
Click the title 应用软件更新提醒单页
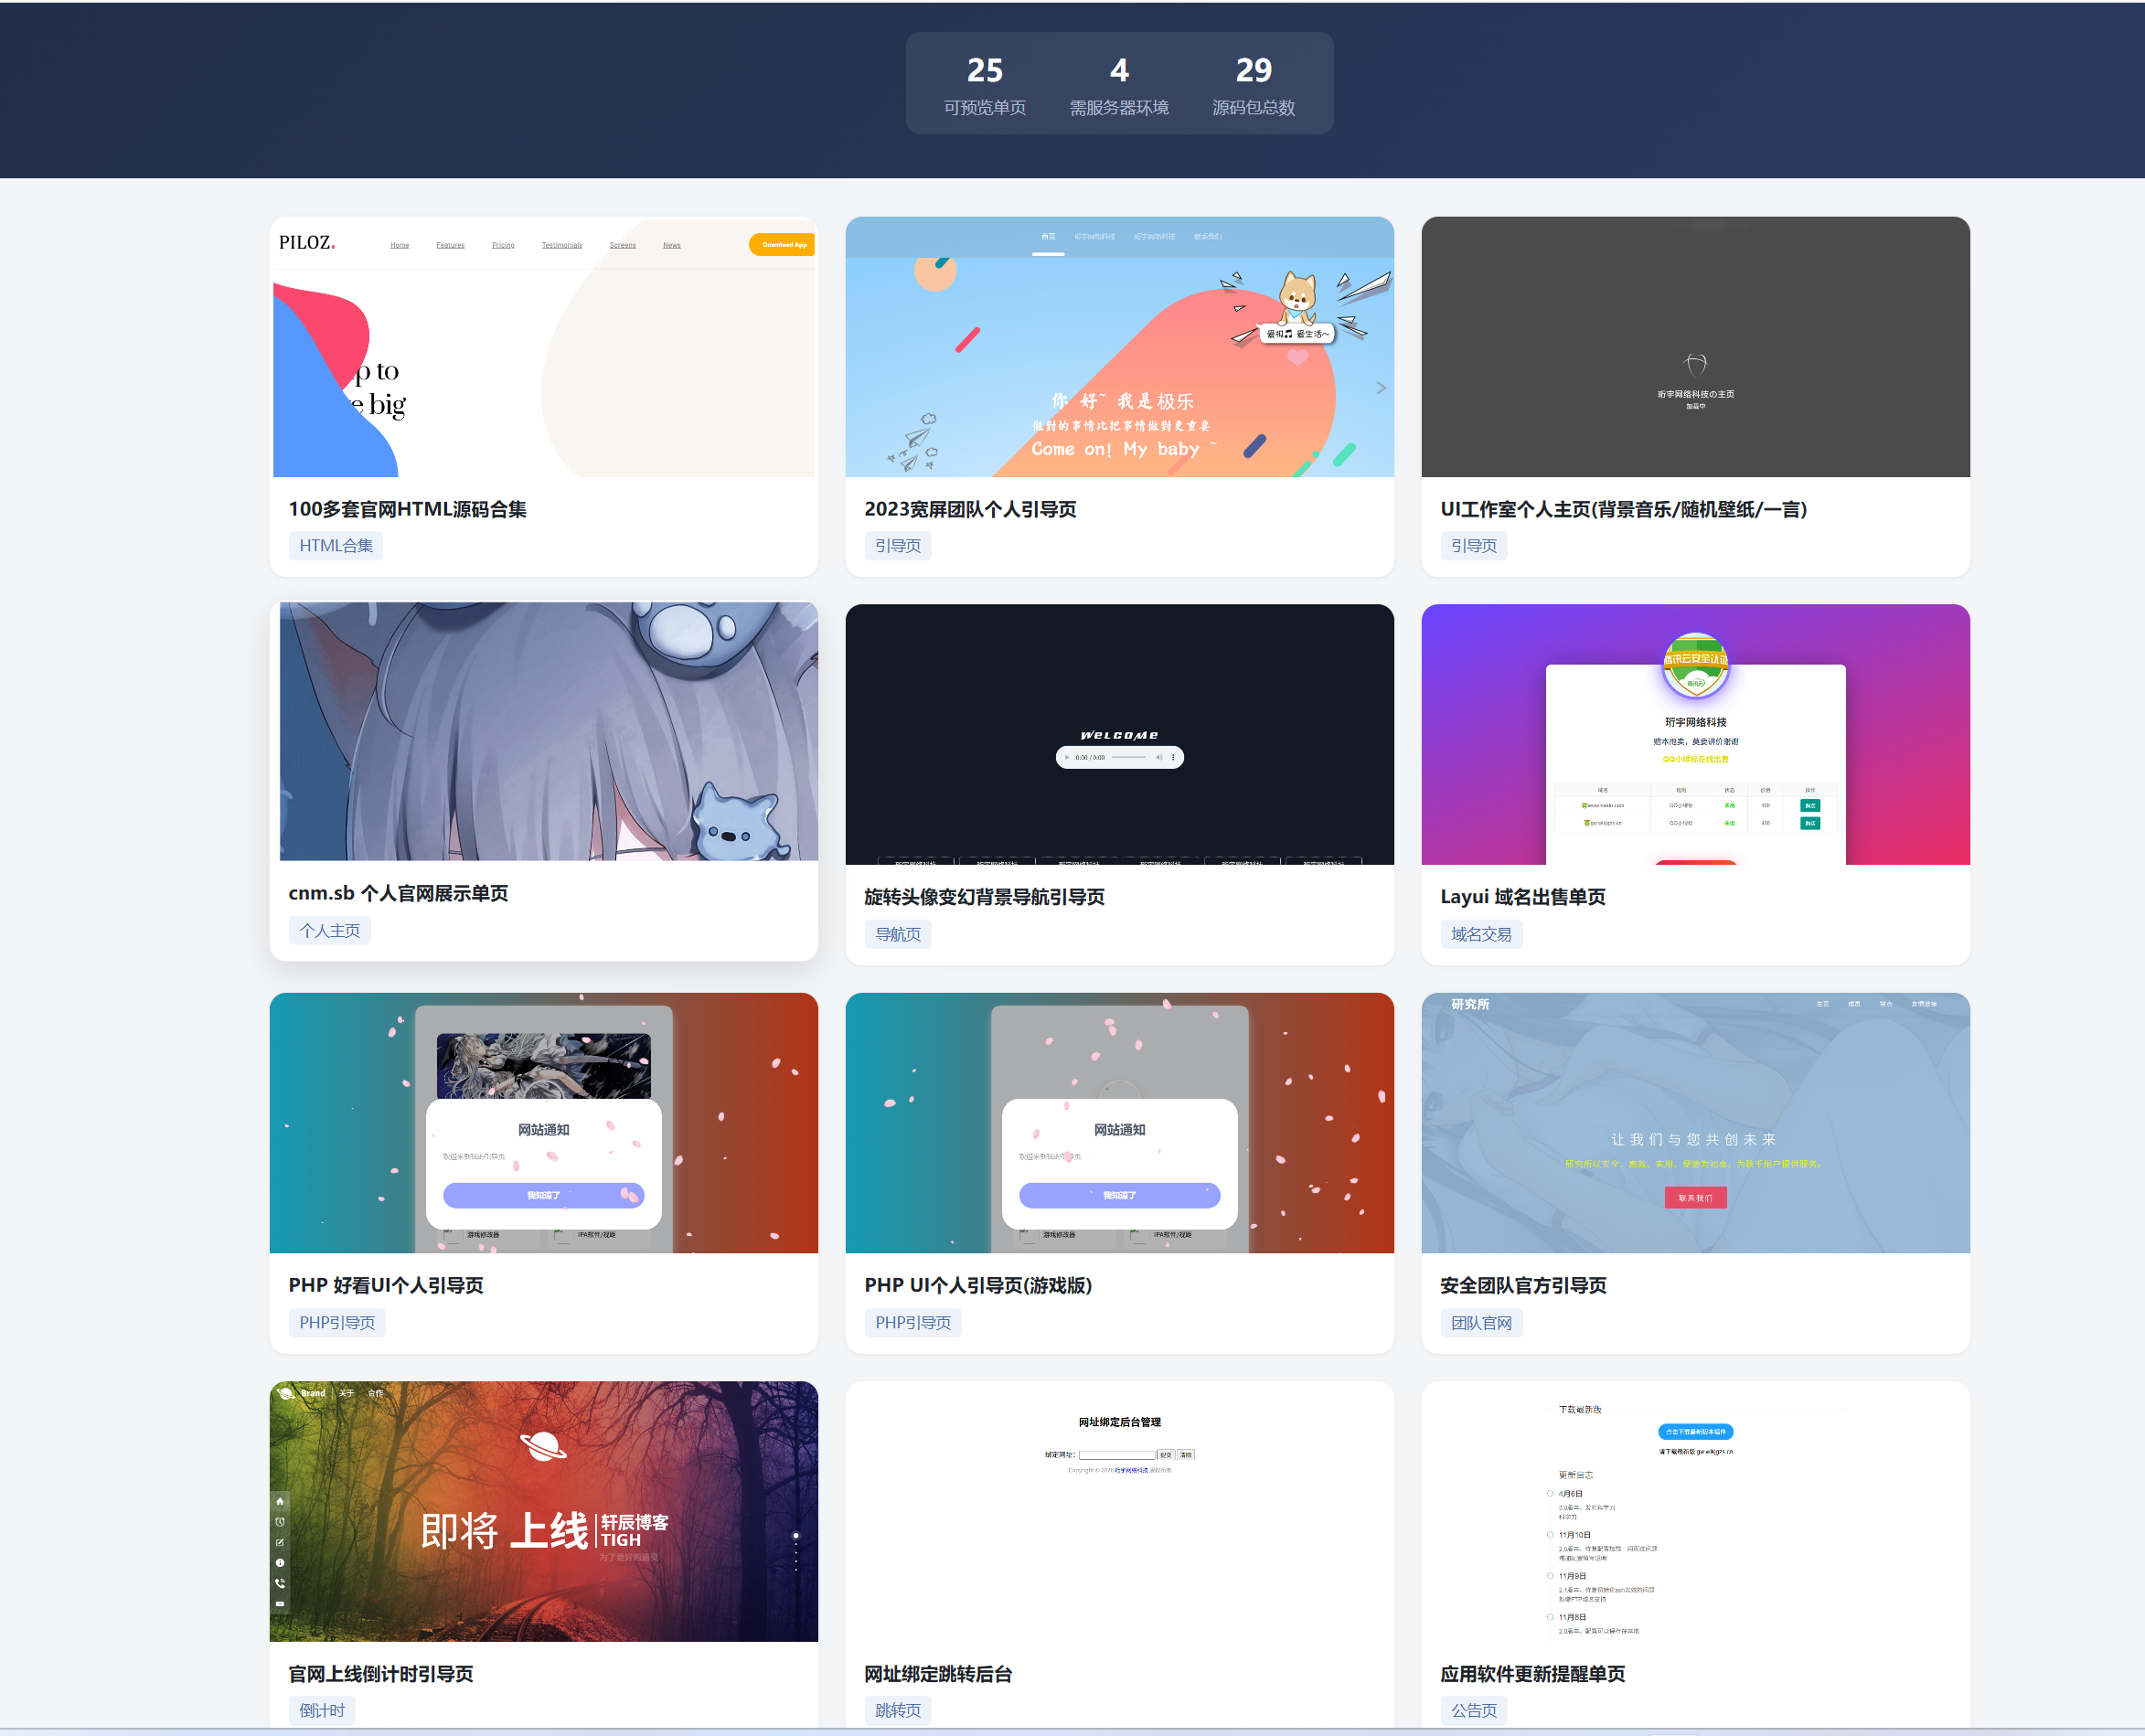point(1532,1674)
